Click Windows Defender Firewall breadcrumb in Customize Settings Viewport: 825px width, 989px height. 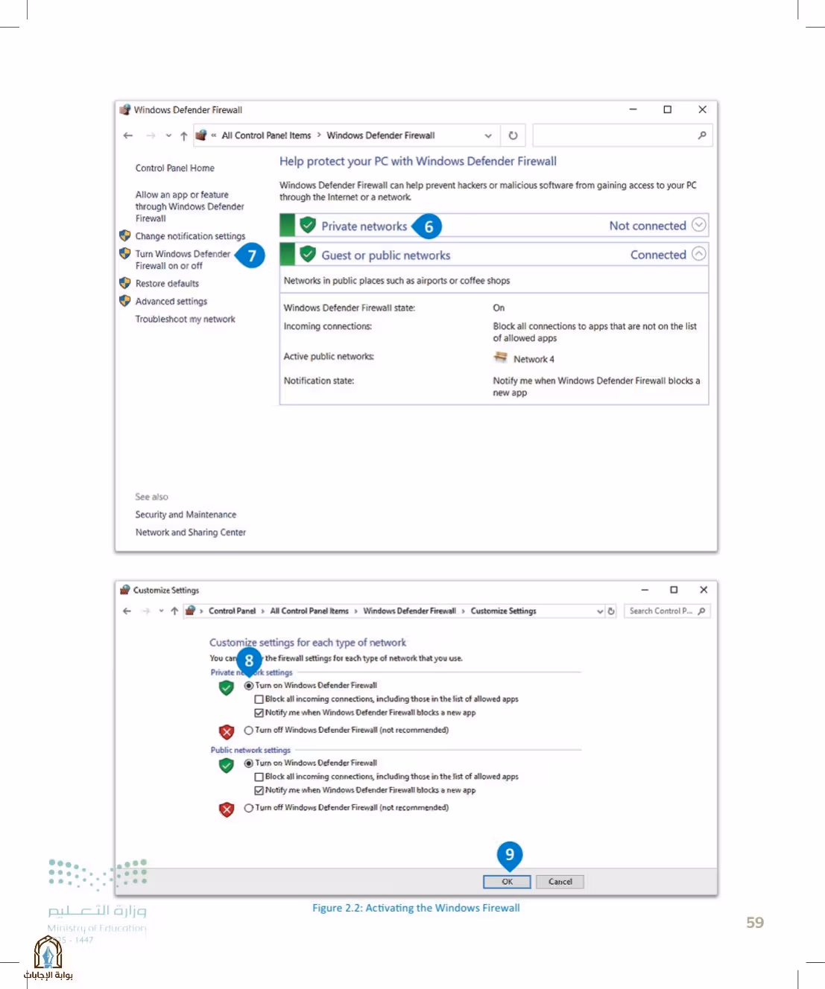pyautogui.click(x=409, y=611)
